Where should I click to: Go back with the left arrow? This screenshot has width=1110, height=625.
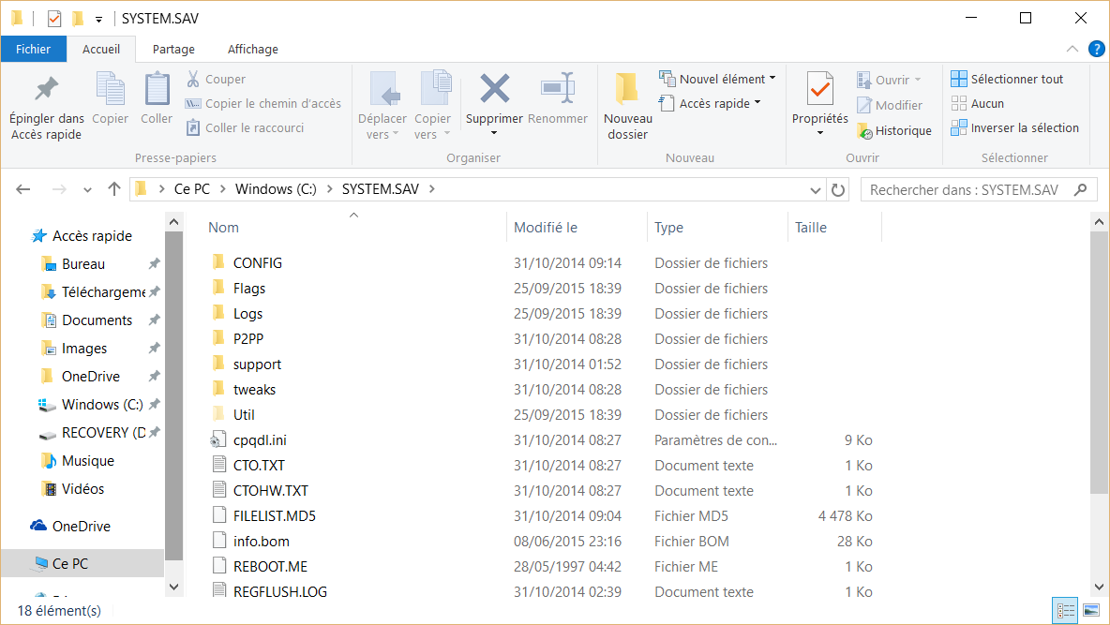(x=23, y=189)
